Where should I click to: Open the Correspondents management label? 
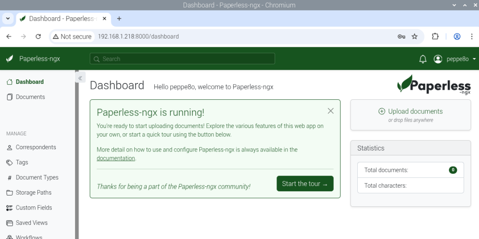point(36,147)
